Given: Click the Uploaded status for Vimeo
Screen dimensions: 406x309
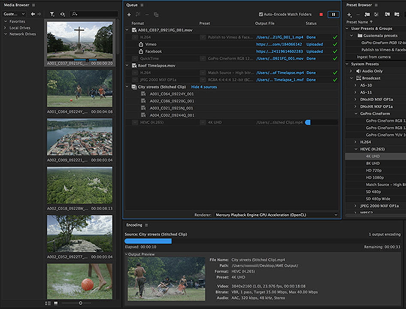Looking at the screenshot, I should 315,44.
